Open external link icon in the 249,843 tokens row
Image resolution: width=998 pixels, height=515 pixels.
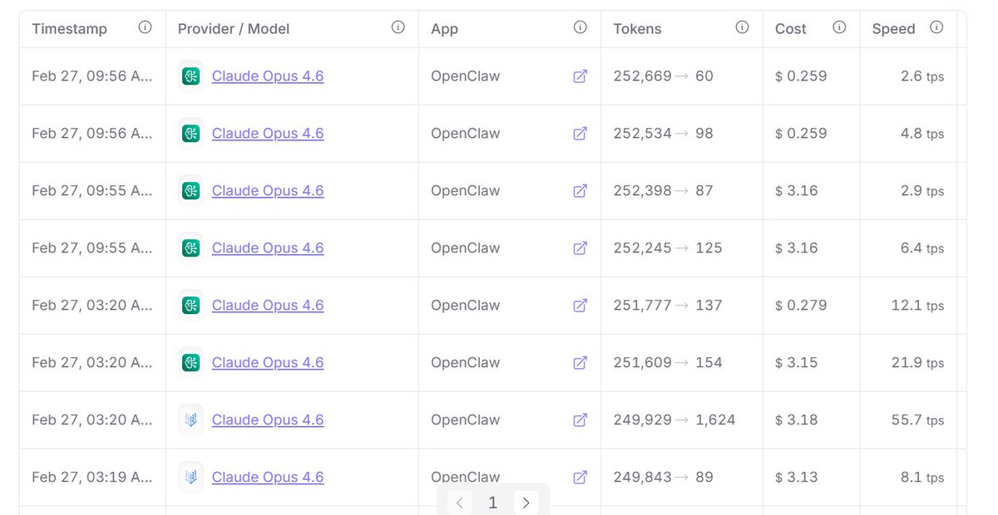click(581, 478)
